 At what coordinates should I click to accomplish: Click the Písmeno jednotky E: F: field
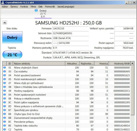coord(70,48)
